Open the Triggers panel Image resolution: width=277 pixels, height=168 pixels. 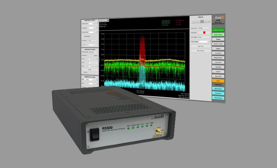218,48
